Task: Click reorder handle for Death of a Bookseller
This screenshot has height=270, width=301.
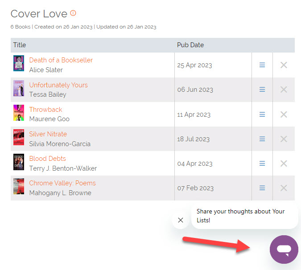Action: tap(262, 65)
